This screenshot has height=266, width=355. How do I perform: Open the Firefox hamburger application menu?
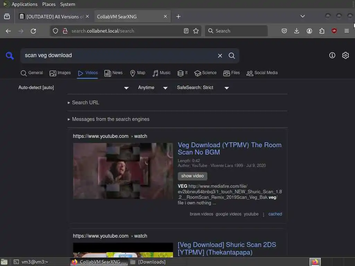click(347, 31)
